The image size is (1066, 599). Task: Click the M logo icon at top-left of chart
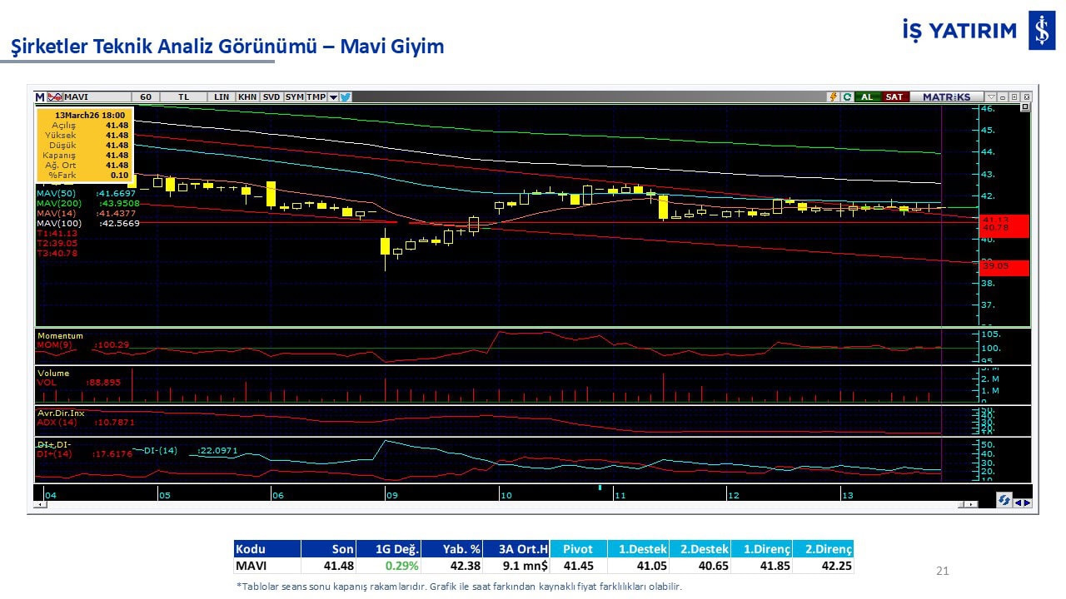[x=39, y=97]
